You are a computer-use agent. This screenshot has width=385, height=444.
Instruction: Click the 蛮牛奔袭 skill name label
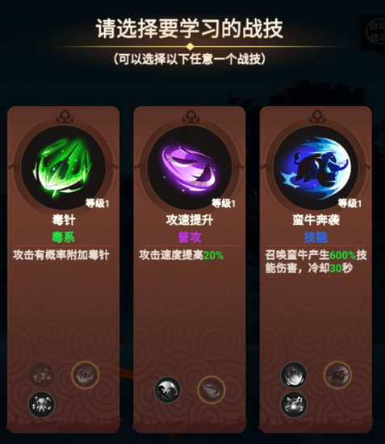pyautogui.click(x=316, y=220)
